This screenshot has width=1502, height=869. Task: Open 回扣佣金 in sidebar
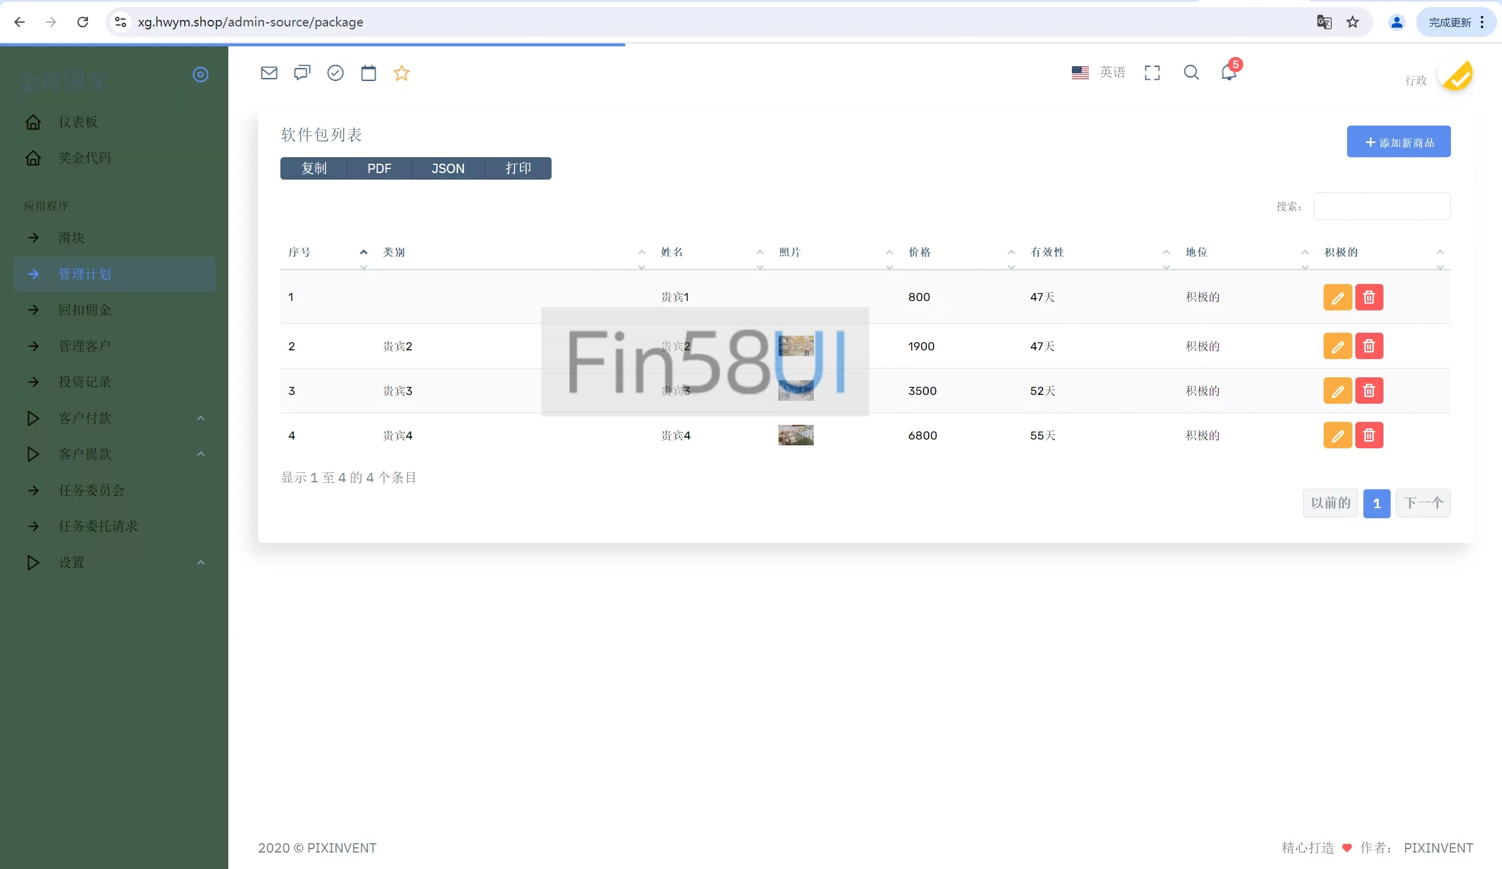click(84, 310)
